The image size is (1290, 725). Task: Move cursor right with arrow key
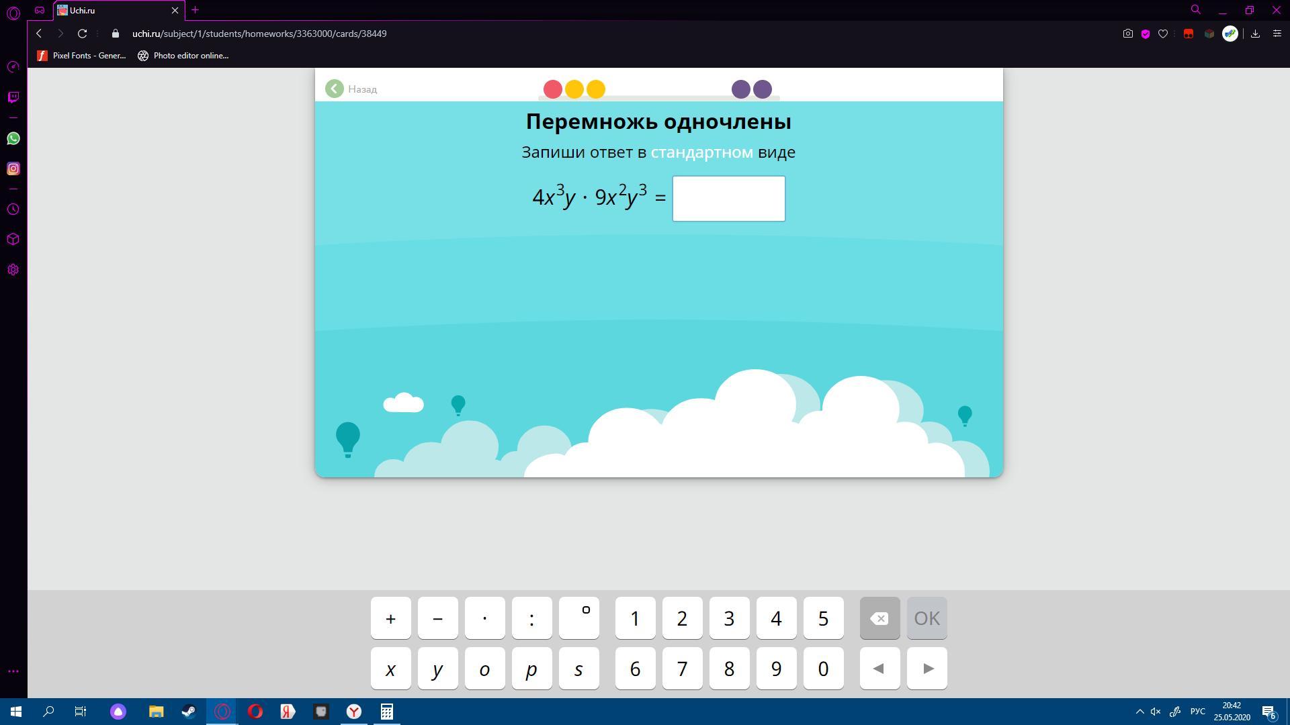click(x=927, y=669)
